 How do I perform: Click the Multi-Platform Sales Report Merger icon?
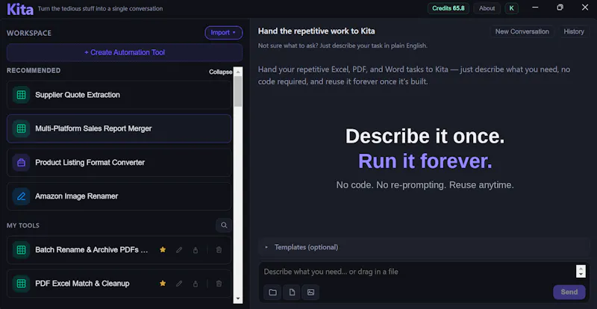coord(22,129)
